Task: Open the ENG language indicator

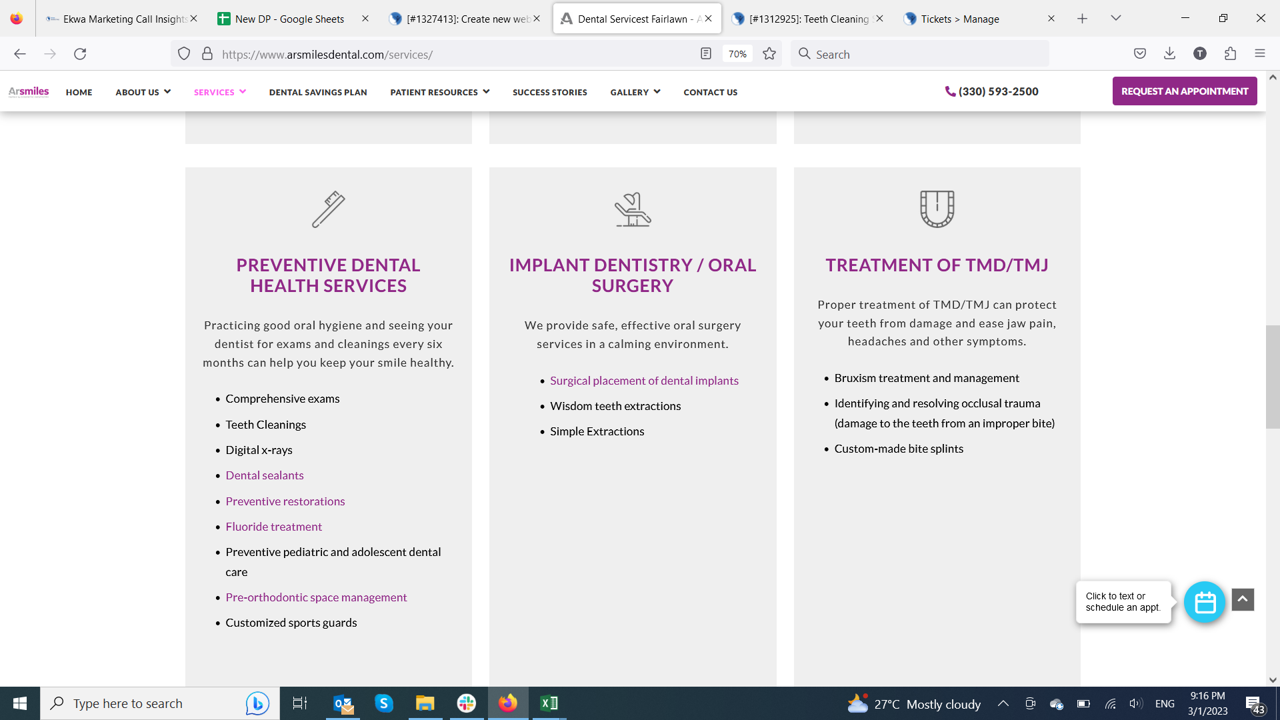Action: 1165,704
